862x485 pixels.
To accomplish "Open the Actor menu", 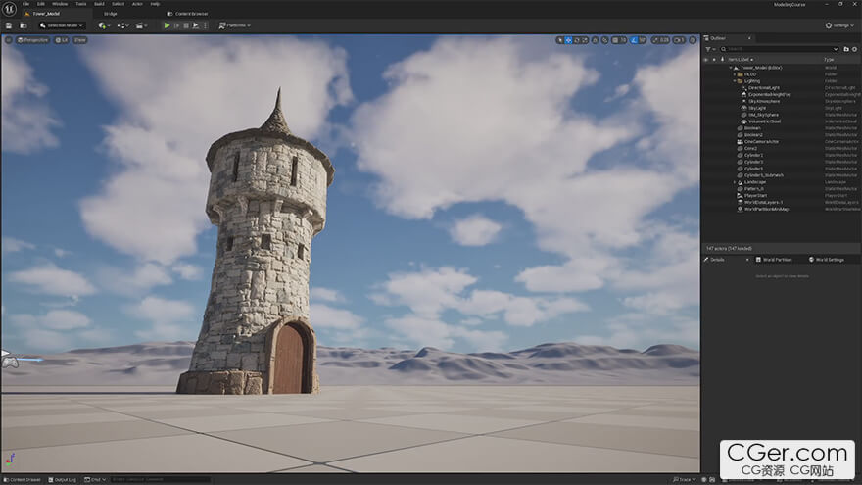I will pos(137,4).
